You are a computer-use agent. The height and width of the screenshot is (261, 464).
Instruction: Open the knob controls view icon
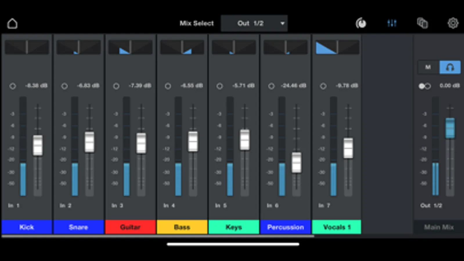tap(361, 23)
